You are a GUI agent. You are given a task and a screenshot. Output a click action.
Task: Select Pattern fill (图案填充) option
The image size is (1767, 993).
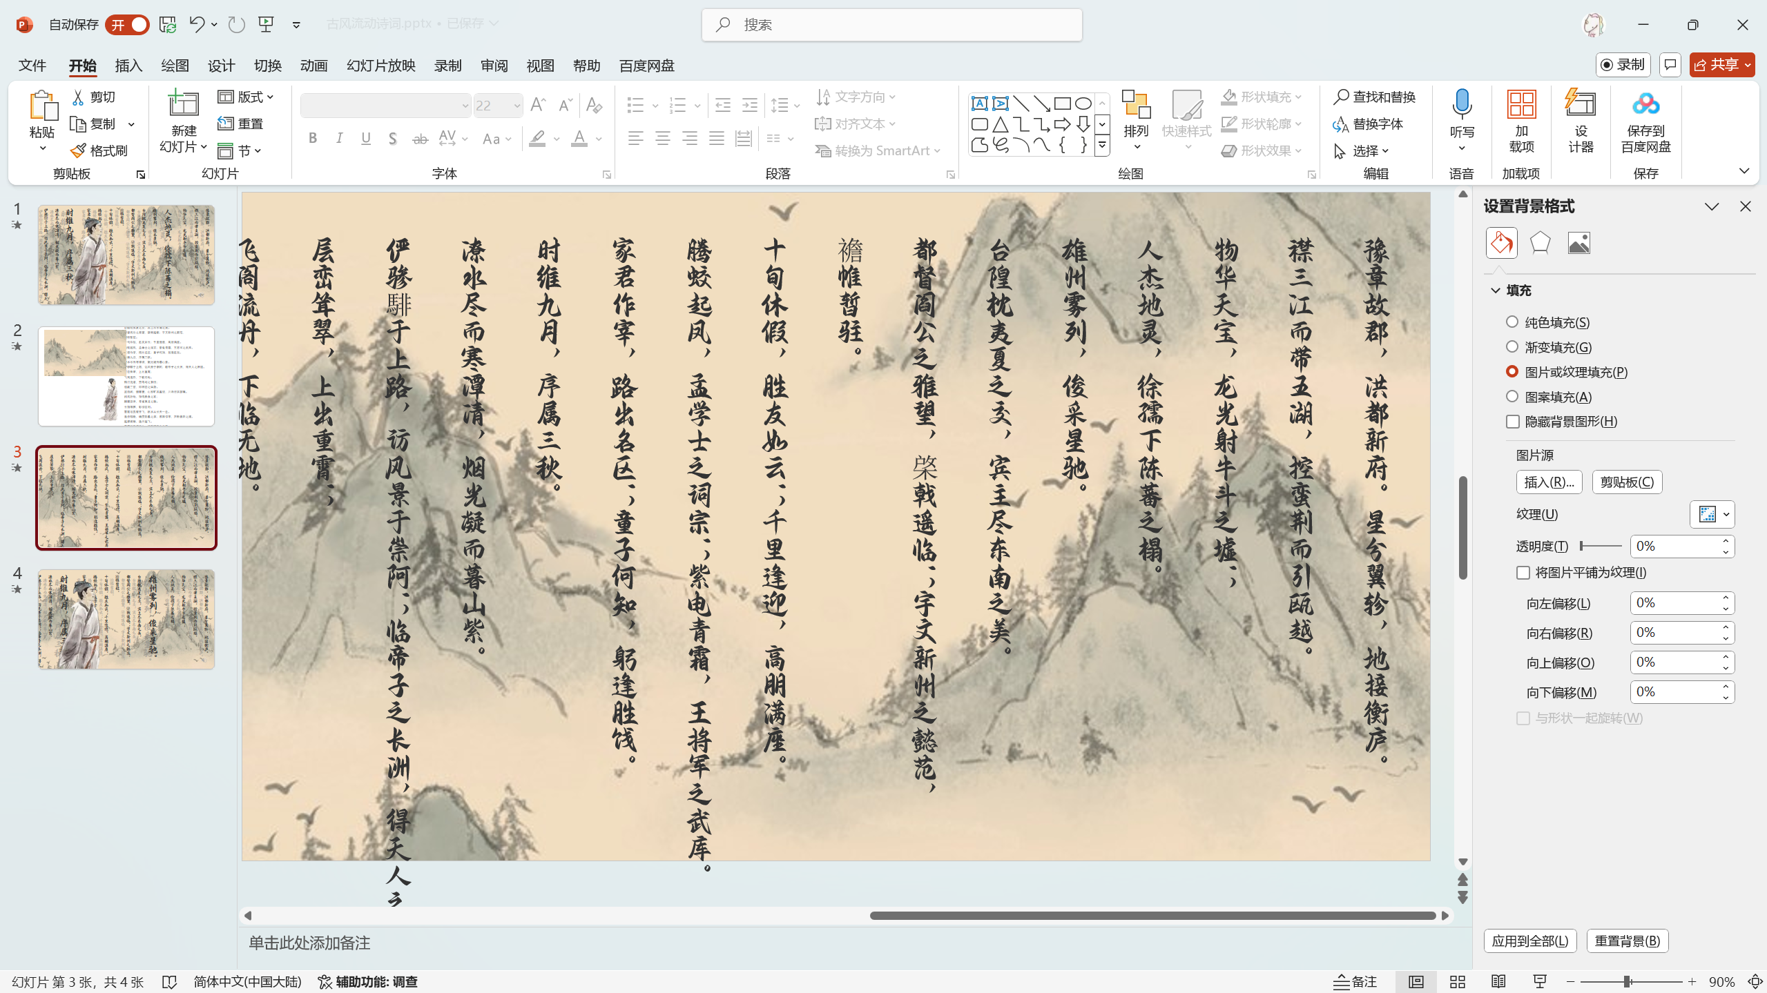click(x=1512, y=397)
